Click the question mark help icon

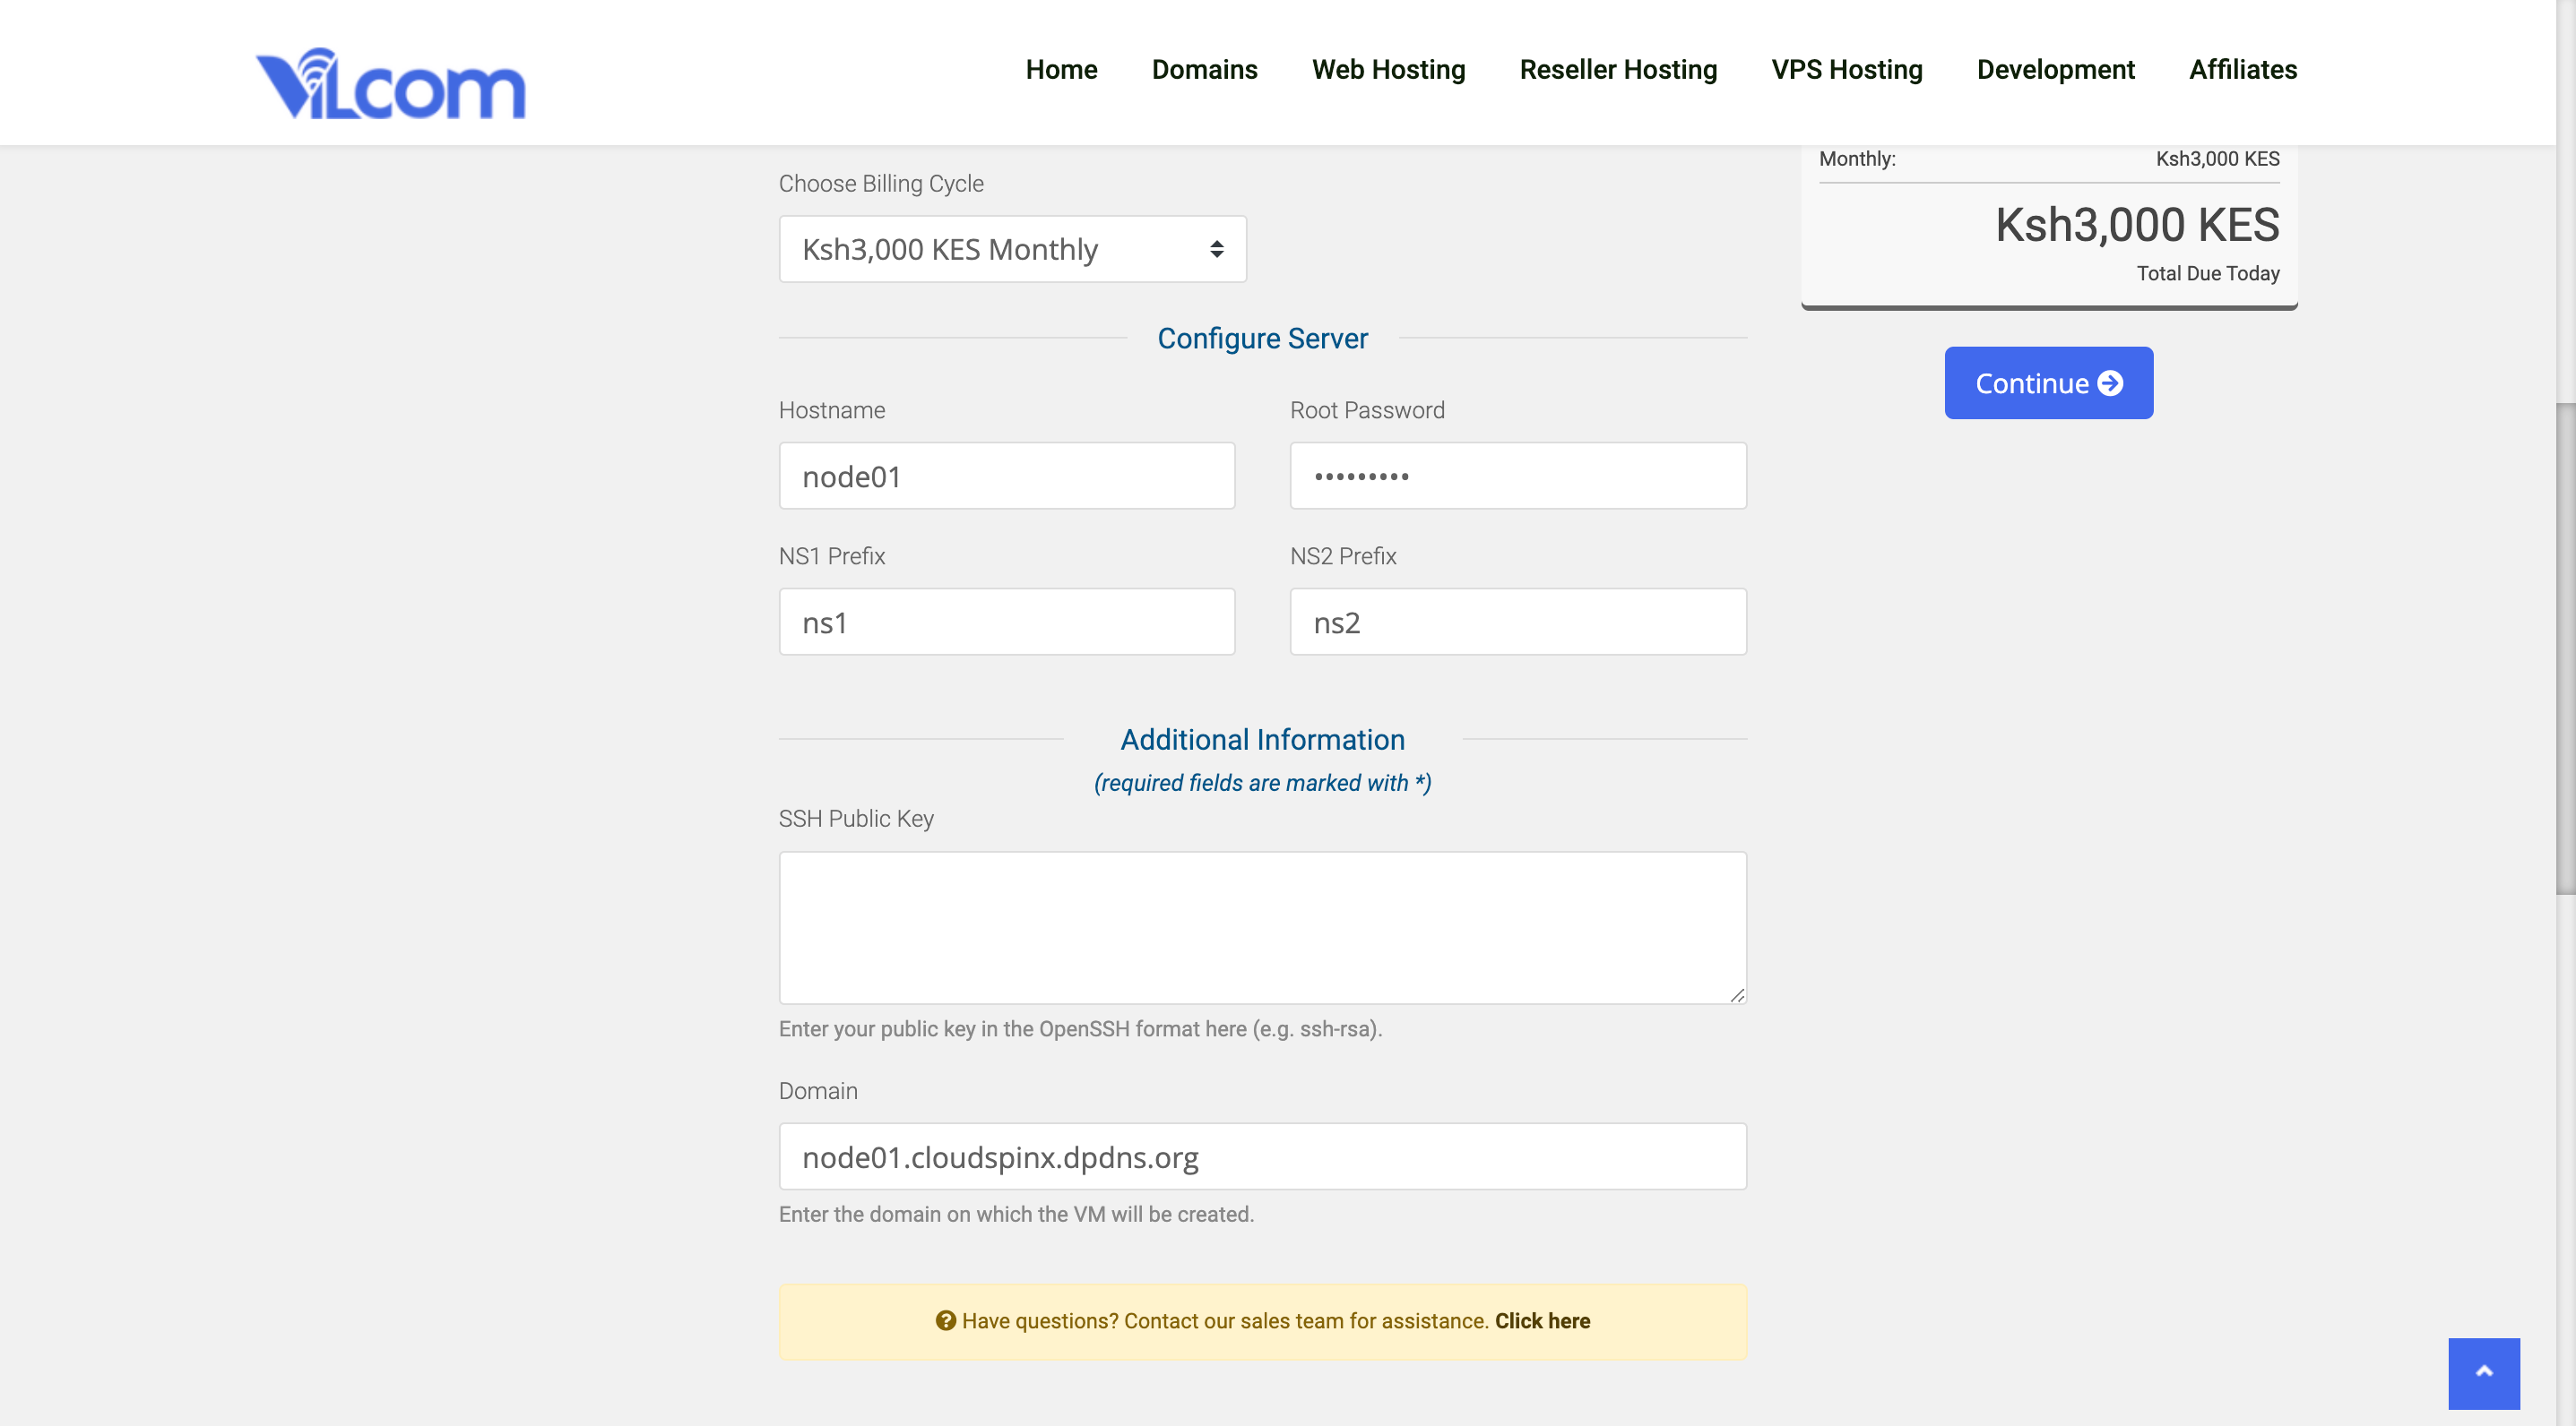point(945,1320)
